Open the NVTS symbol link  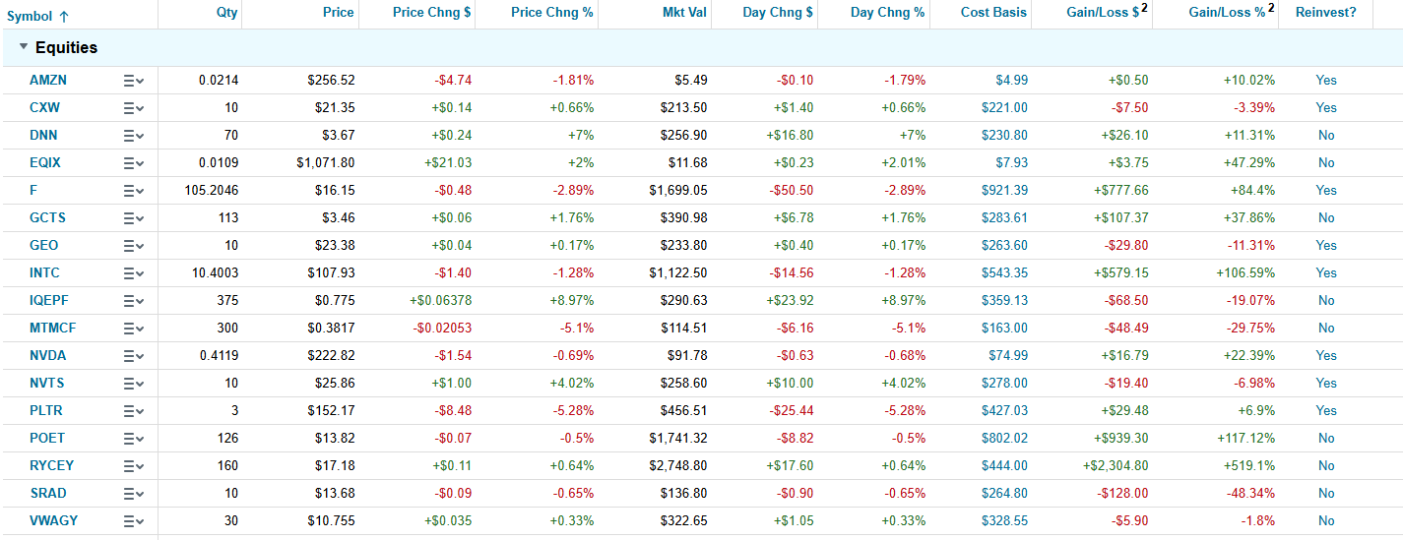click(47, 384)
